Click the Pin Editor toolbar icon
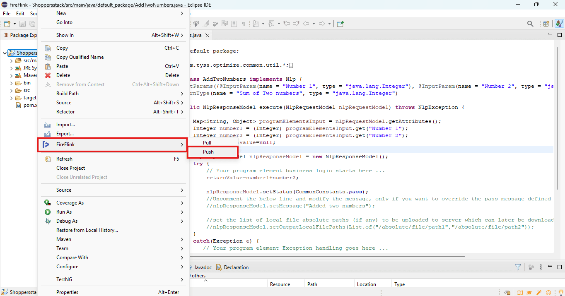The width and height of the screenshot is (565, 296). 340,24
